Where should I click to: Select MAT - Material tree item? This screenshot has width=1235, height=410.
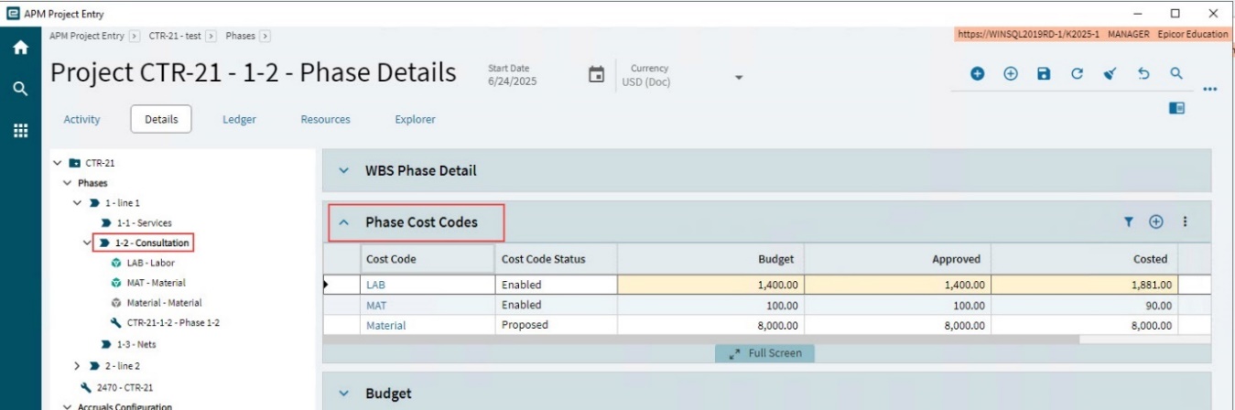point(156,283)
